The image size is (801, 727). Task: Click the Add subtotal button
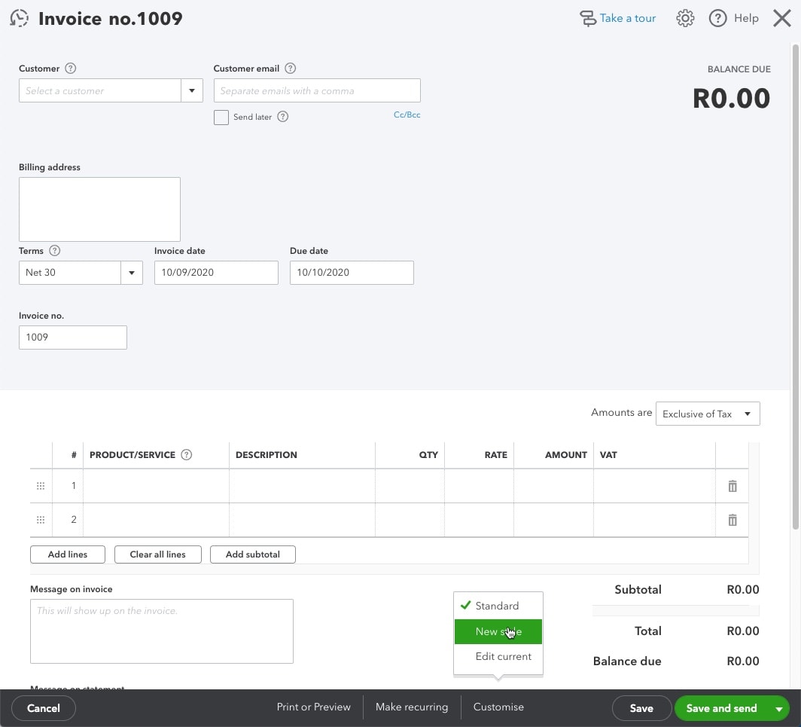click(x=252, y=554)
